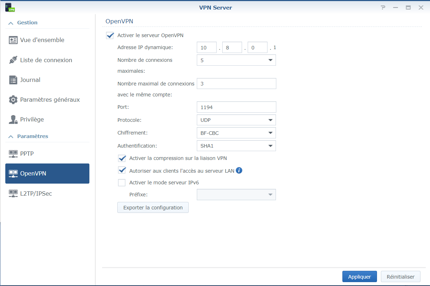Expand the Chiffrement BF-CBC dropdown
This screenshot has height=286, width=430.
236,133
